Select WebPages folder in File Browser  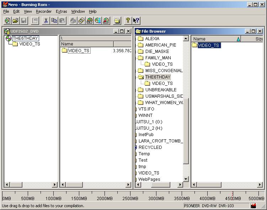[149, 179]
